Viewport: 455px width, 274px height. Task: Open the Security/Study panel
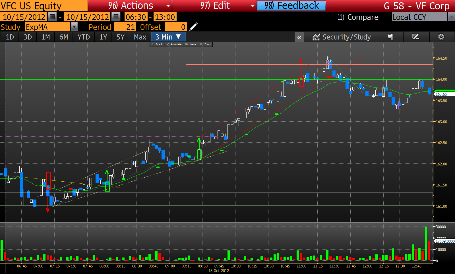coord(342,37)
